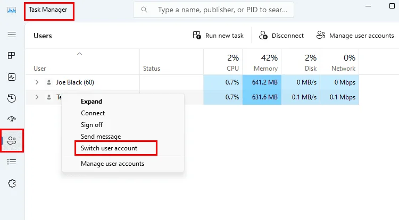This screenshot has height=220, width=399.
Task: Click the Users page heading
Action: 43,36
